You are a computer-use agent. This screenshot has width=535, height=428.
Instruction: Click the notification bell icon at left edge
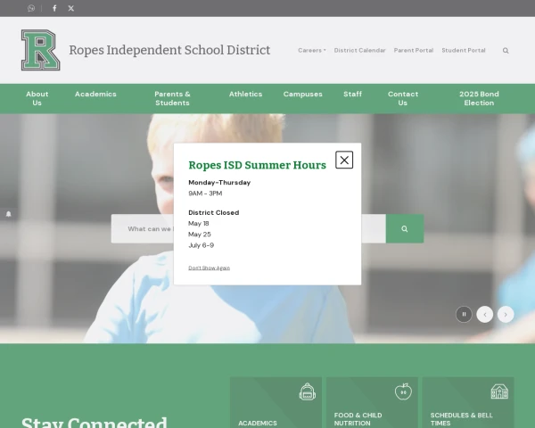[9, 214]
